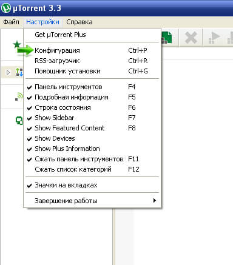The width and height of the screenshot is (233, 265).
Task: Launch Помощник установки from the menu
Action: [x=92, y=71]
